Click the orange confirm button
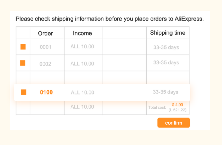Screen dimensions: 222x145 click(173, 123)
